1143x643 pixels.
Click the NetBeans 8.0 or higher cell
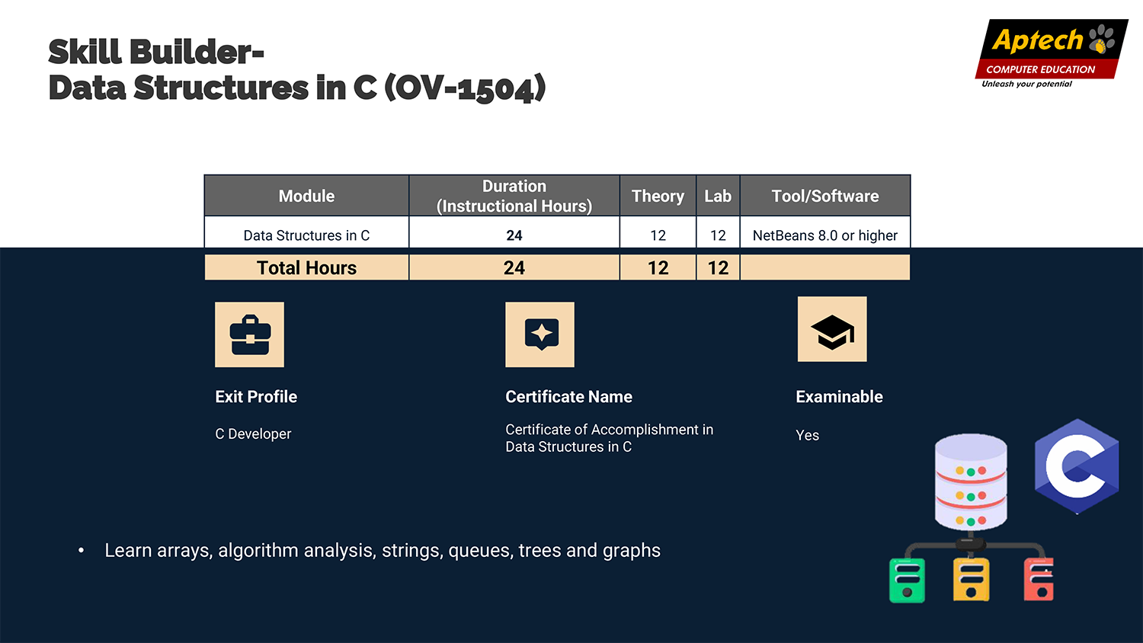click(x=824, y=235)
